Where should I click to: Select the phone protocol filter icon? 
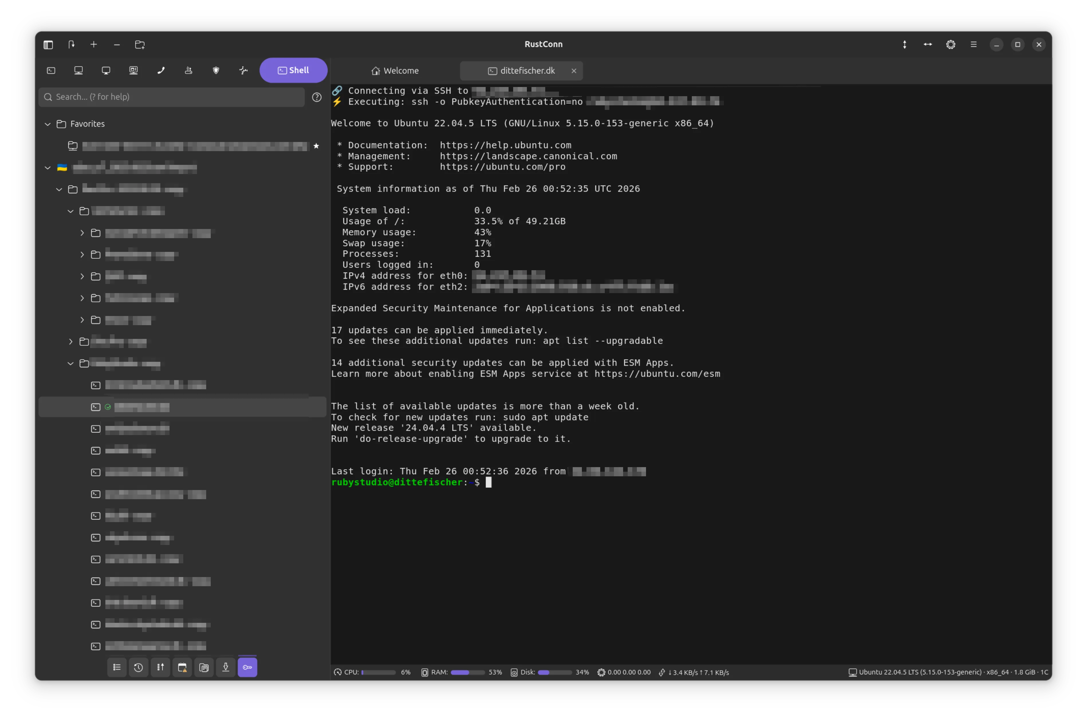pos(161,70)
